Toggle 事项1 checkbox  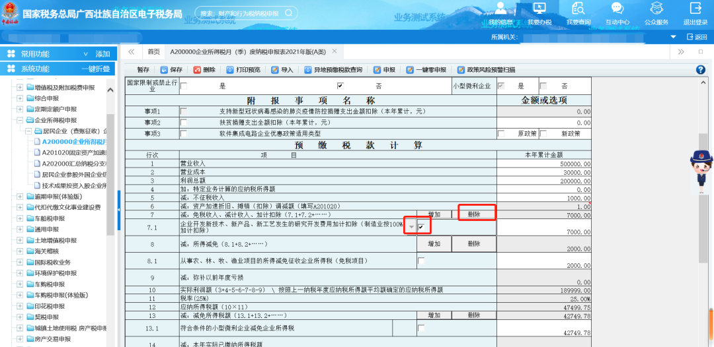tap(184, 111)
